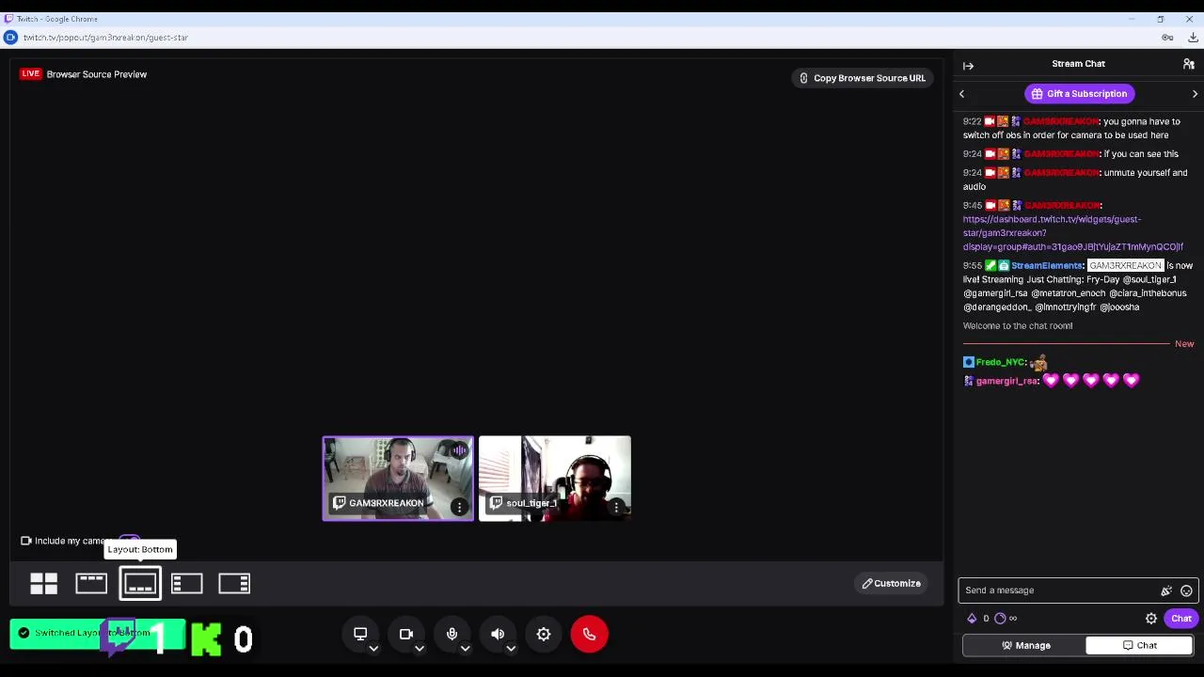Click the screen share monitor icon
This screenshot has width=1204, height=677.
tap(360, 634)
